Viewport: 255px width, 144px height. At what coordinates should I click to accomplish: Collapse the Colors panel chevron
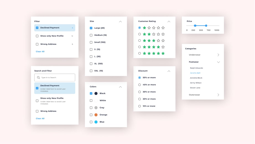tap(120, 87)
